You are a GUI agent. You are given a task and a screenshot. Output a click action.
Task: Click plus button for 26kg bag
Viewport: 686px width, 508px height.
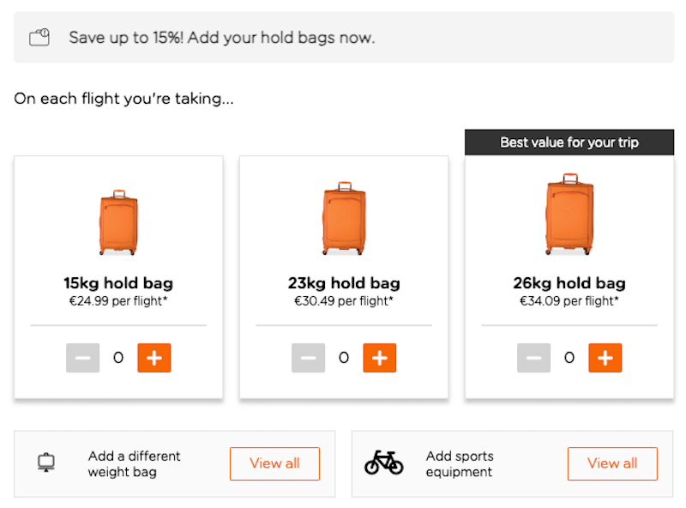[605, 358]
